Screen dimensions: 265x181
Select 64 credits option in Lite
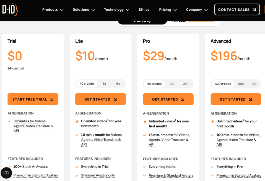coord(118,84)
